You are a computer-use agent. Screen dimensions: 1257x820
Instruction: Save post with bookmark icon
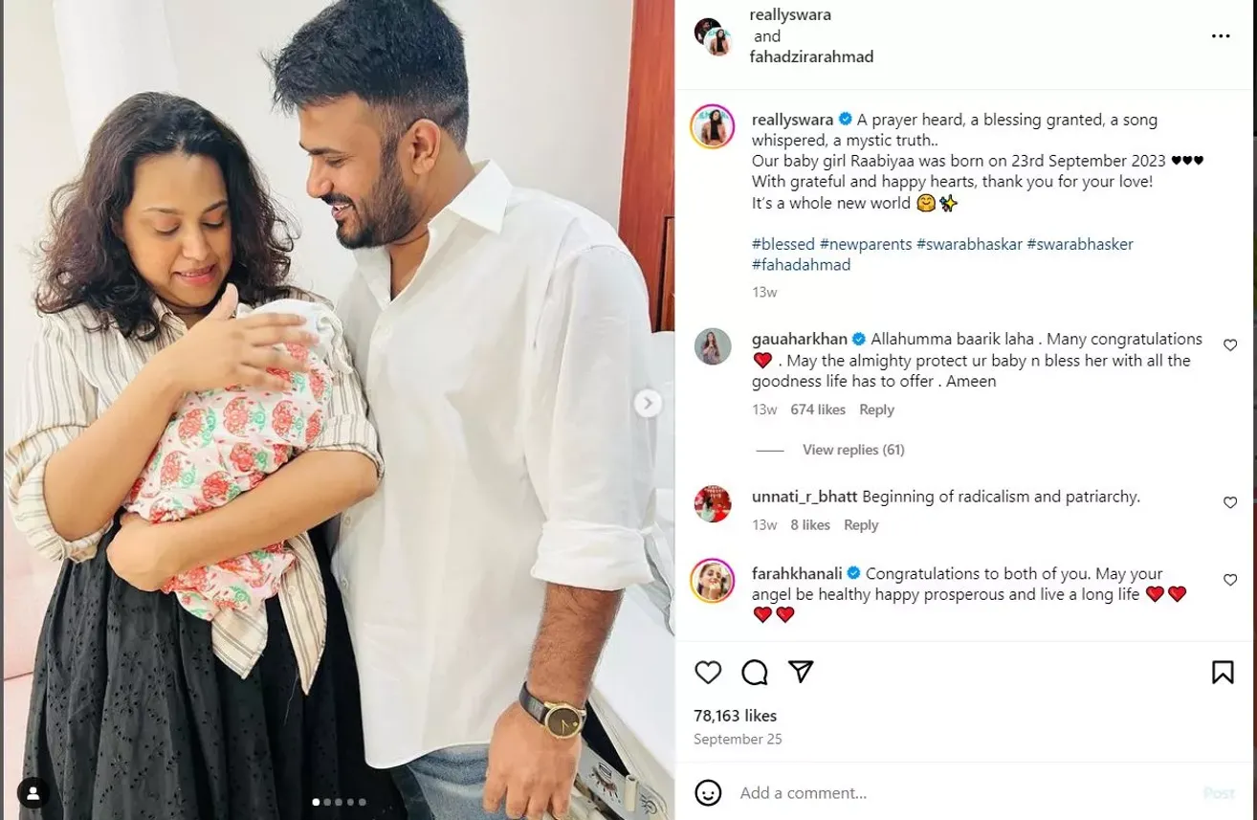[x=1223, y=672]
